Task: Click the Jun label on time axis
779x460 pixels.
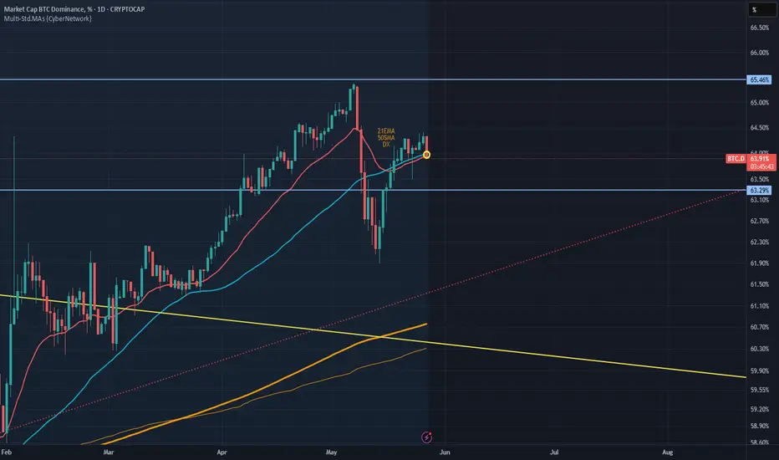Action: [445, 452]
